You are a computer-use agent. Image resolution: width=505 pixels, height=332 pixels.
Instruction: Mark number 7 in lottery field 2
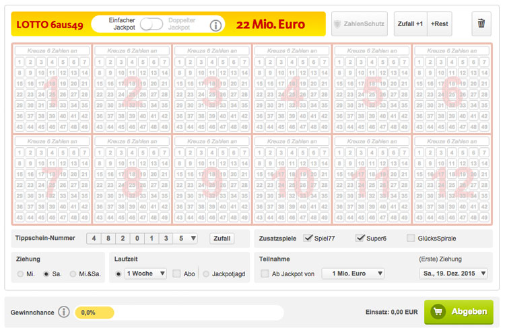(x=164, y=62)
